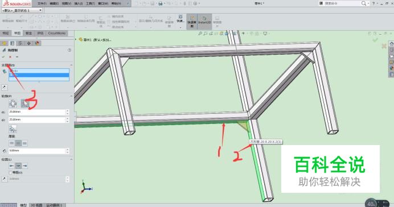Edit the d2 profile distance field

37,120
